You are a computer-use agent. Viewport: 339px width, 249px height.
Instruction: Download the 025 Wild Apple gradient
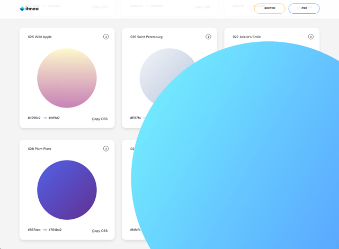click(x=106, y=37)
